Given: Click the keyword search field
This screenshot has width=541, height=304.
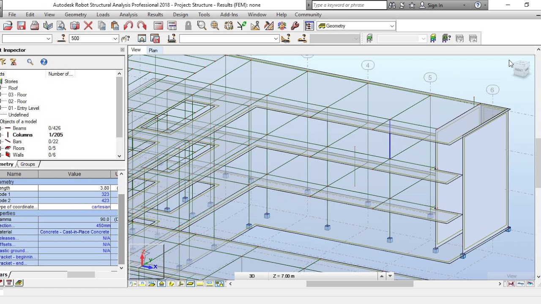Looking at the screenshot, I should tap(349, 5).
